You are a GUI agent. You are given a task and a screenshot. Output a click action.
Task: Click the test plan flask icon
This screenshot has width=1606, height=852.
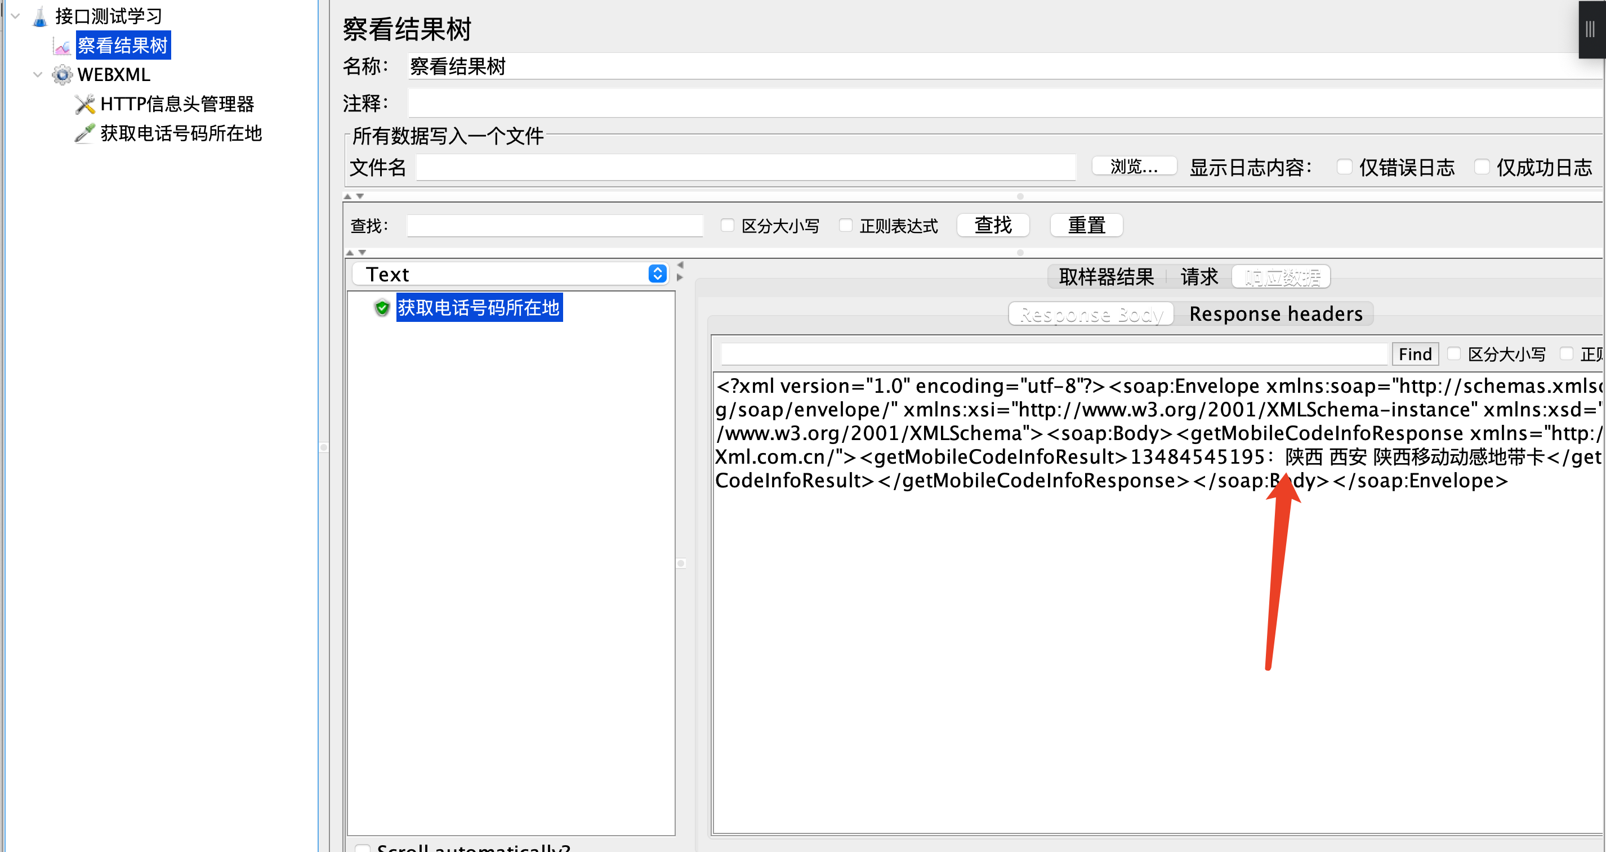(40, 17)
